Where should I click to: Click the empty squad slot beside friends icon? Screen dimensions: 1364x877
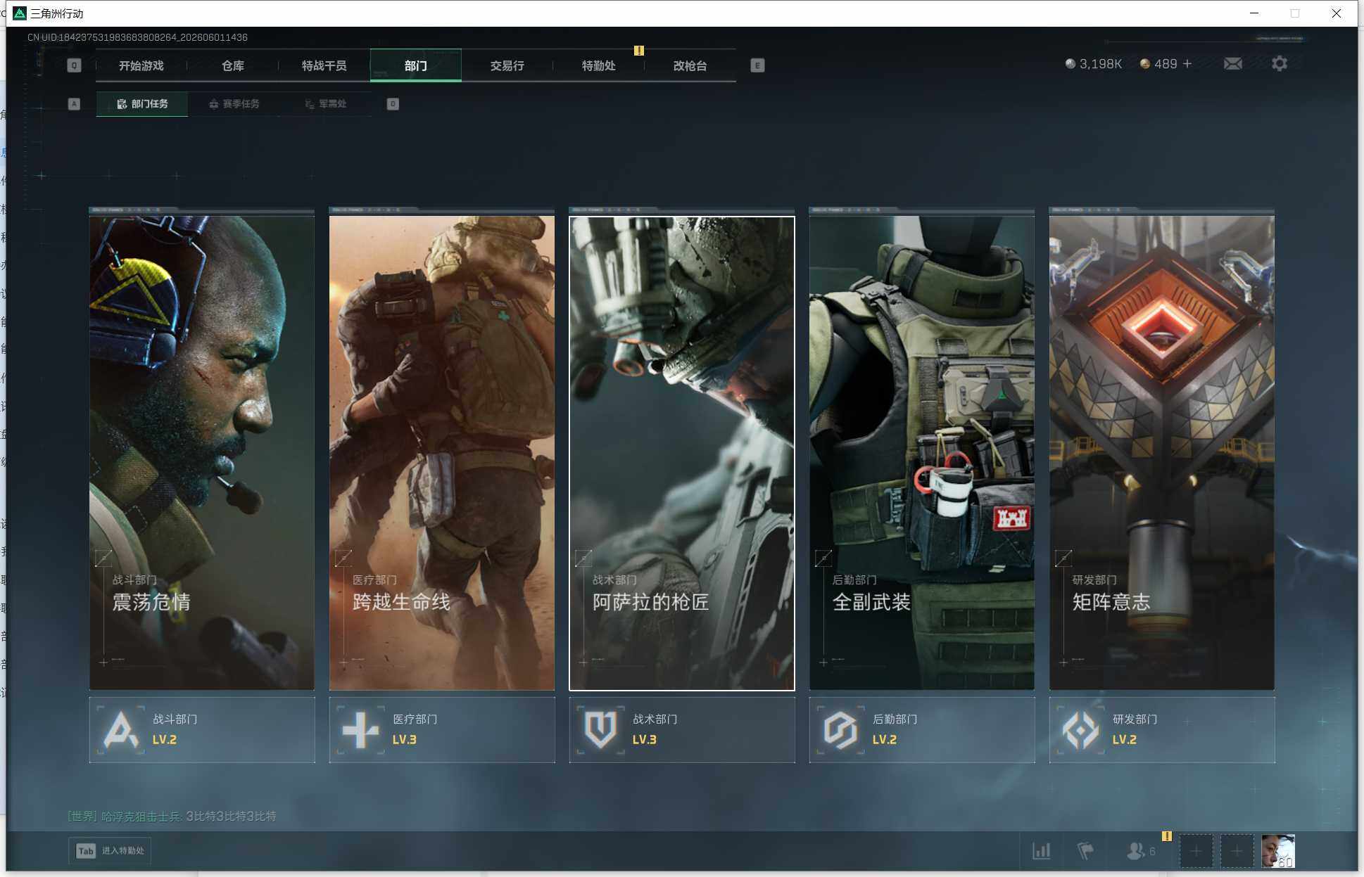[x=1196, y=851]
